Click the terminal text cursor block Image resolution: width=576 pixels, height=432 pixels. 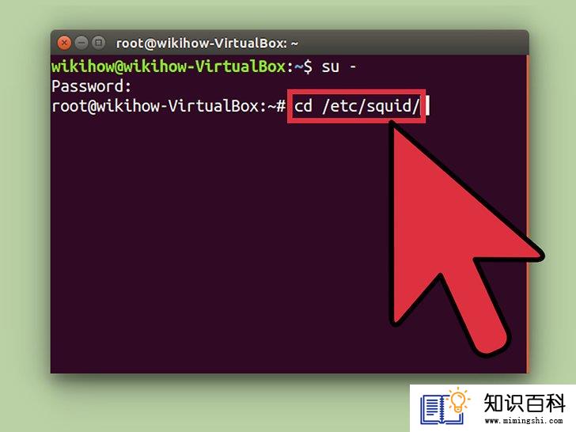point(427,107)
